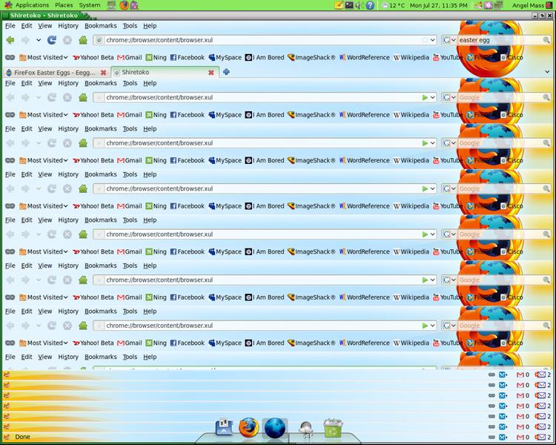The width and height of the screenshot is (556, 445).
Task: Click the weather icon in the dock
Action: [305, 429]
